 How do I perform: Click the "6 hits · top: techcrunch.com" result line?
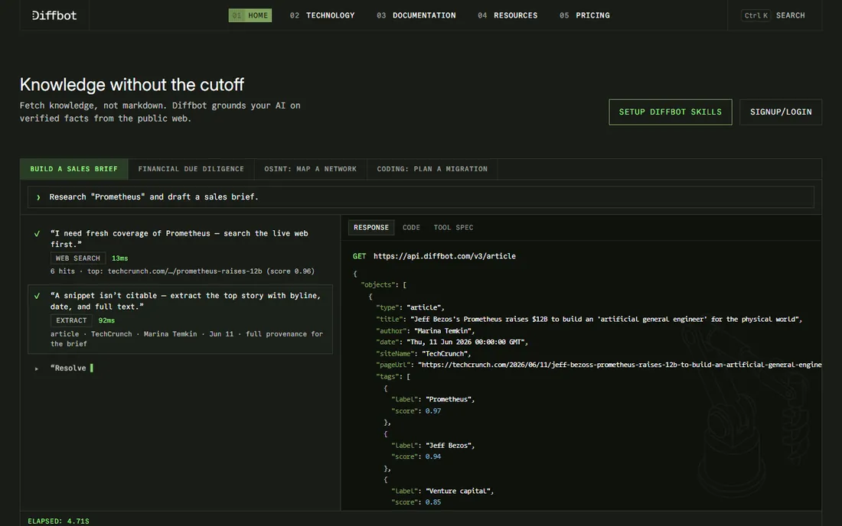click(183, 271)
